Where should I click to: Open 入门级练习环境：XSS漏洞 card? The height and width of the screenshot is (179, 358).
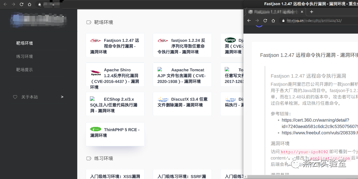(115, 174)
